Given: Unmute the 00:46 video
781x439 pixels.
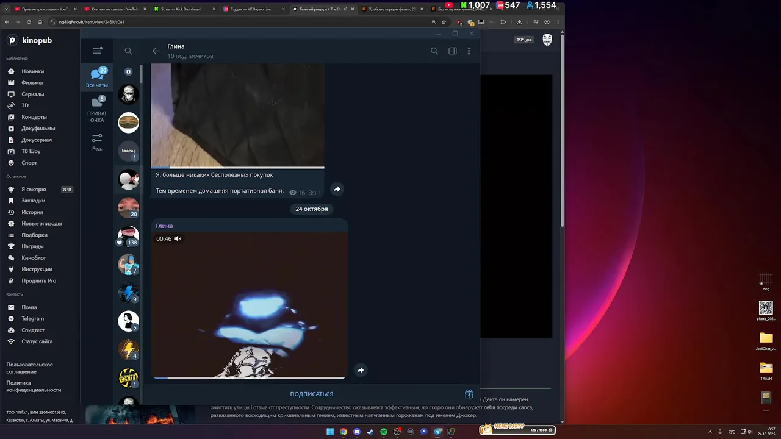Looking at the screenshot, I should click(178, 238).
